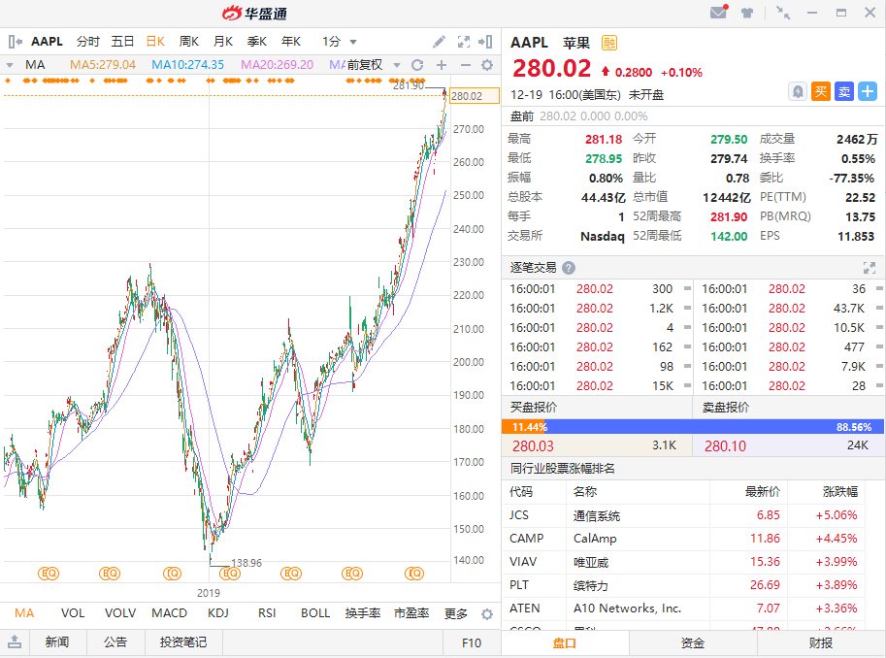Open help icon next to 逐笔交易
886x658 pixels.
(x=569, y=268)
